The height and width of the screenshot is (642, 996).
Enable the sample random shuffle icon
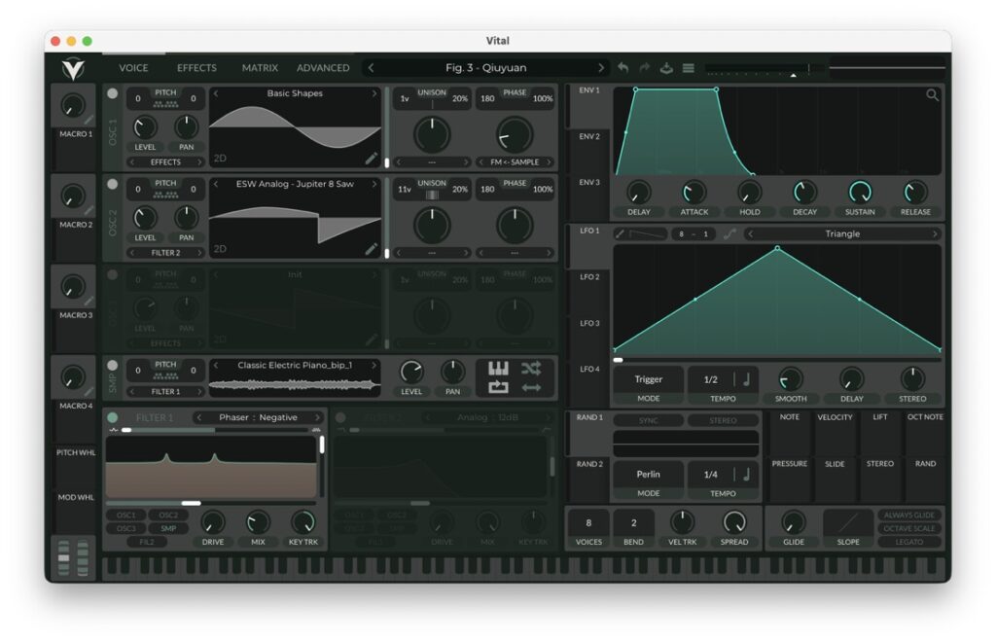coord(531,369)
